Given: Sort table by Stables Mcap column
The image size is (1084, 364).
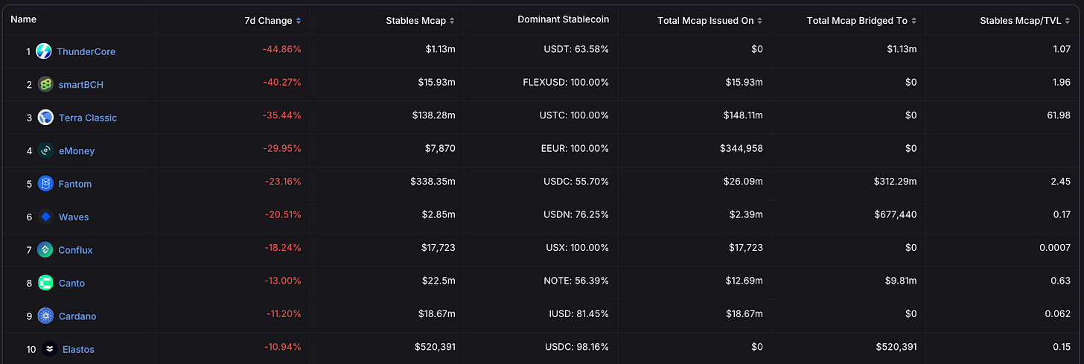Looking at the screenshot, I should pyautogui.click(x=420, y=20).
